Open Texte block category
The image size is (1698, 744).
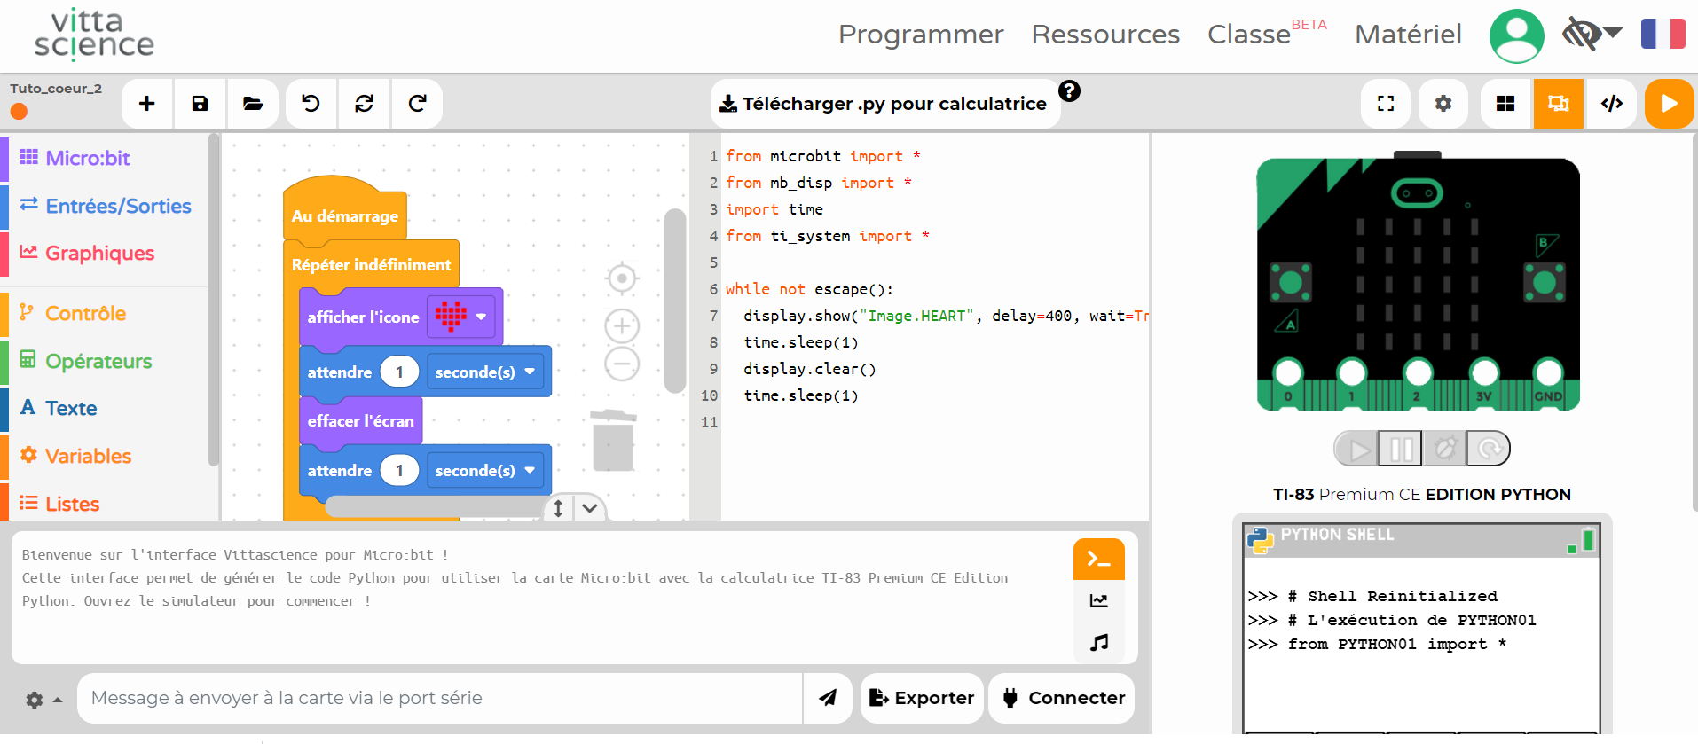[105, 408]
